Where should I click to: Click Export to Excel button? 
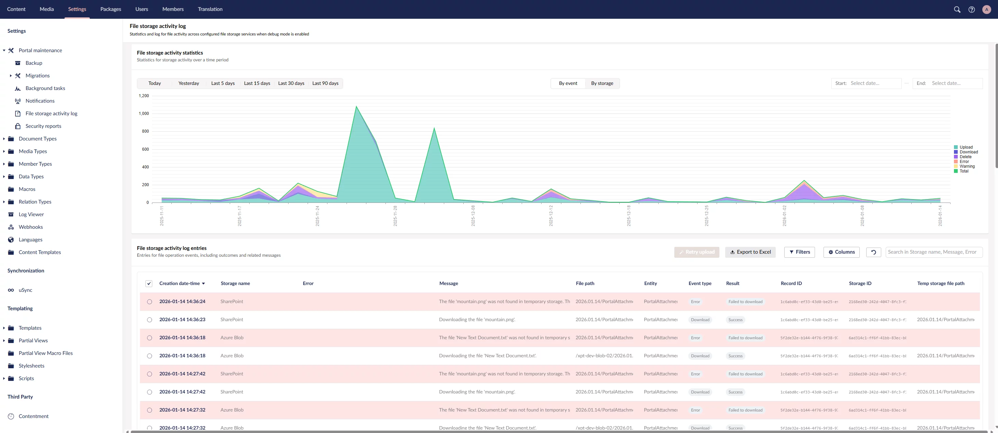tap(750, 252)
